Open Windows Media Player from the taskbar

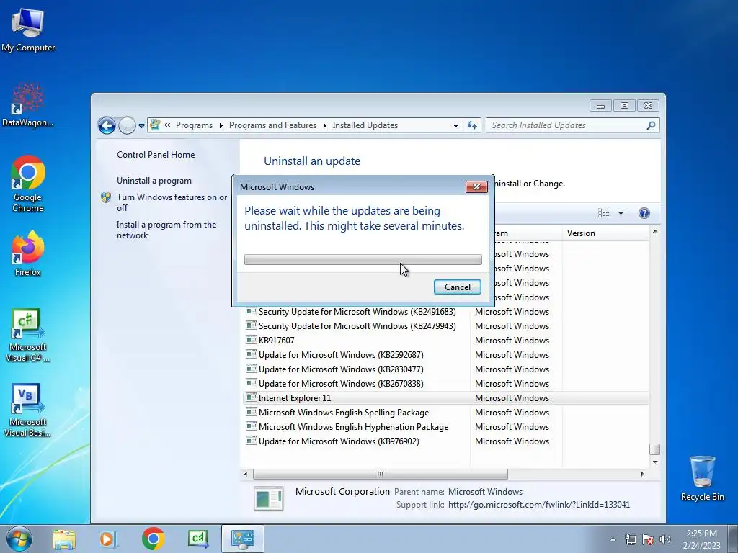click(107, 539)
